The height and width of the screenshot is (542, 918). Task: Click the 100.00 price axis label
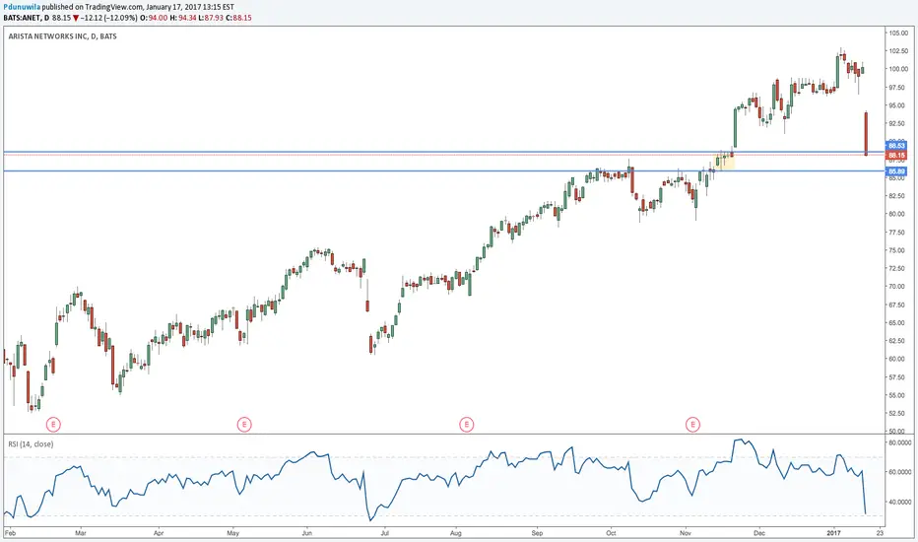[x=898, y=69]
